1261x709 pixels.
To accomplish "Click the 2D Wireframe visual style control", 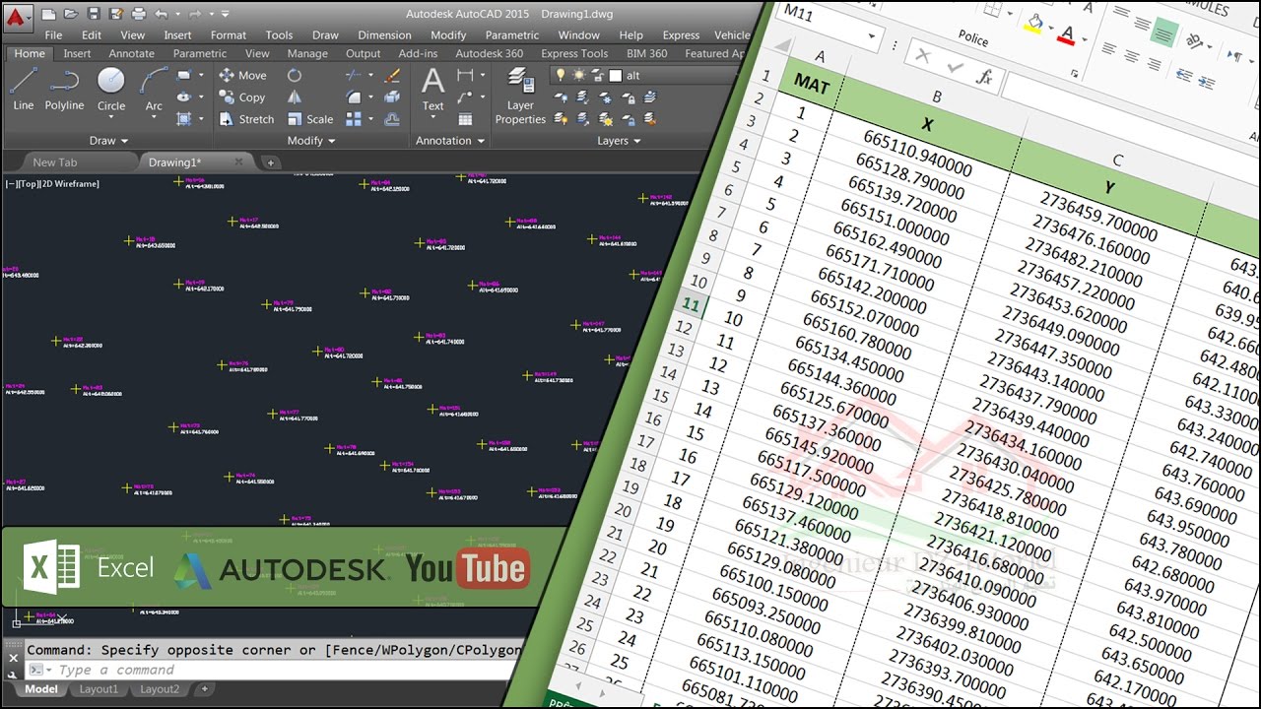I will pos(71,183).
